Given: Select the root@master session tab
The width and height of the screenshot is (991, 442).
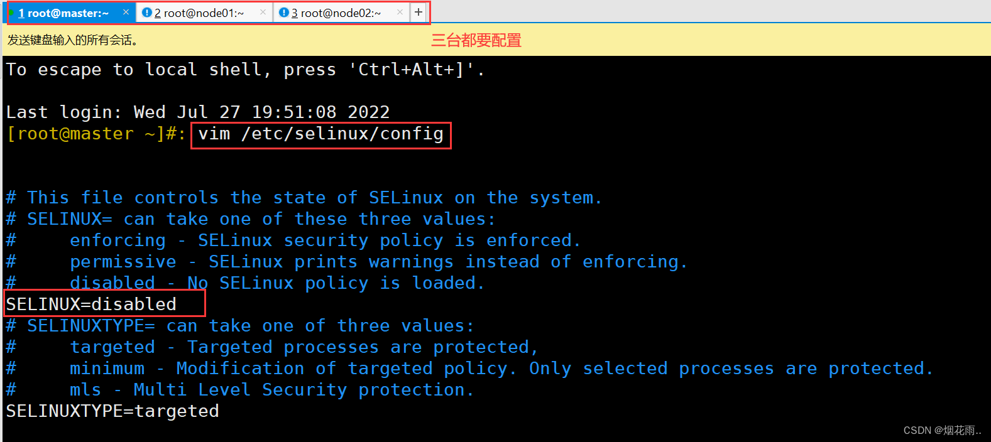Looking at the screenshot, I should [x=69, y=13].
